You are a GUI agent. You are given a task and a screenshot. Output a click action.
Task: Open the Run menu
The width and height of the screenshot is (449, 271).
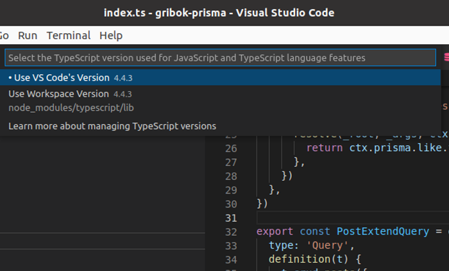[28, 35]
